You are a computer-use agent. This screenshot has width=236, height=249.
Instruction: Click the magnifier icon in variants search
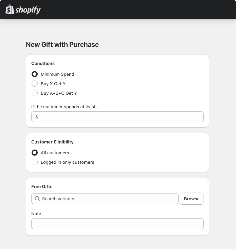[x=37, y=199]
